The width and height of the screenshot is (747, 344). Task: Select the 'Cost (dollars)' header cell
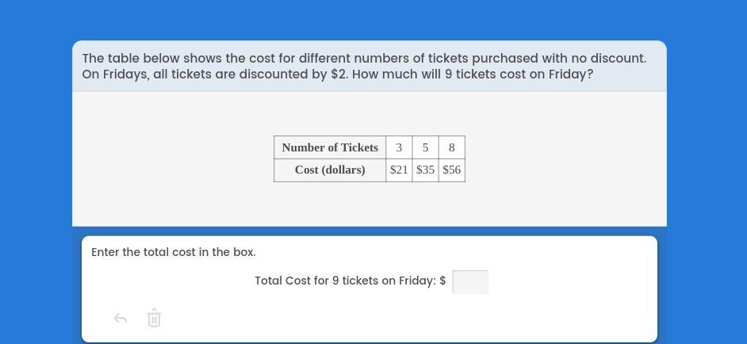[330, 170]
